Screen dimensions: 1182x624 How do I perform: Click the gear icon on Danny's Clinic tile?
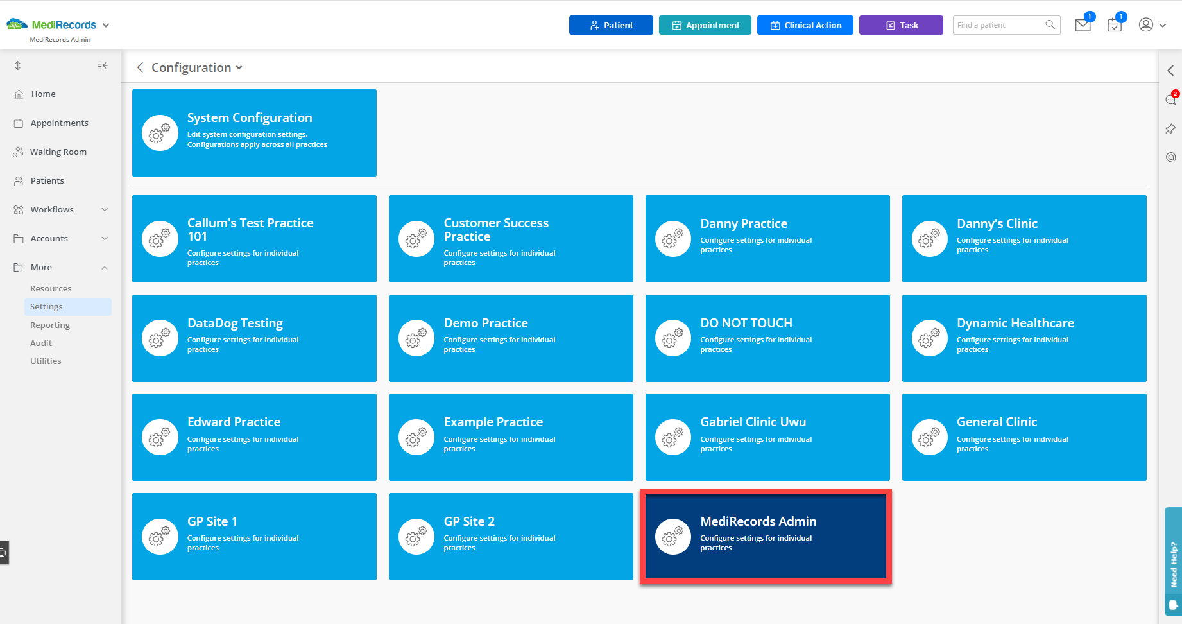(x=930, y=239)
